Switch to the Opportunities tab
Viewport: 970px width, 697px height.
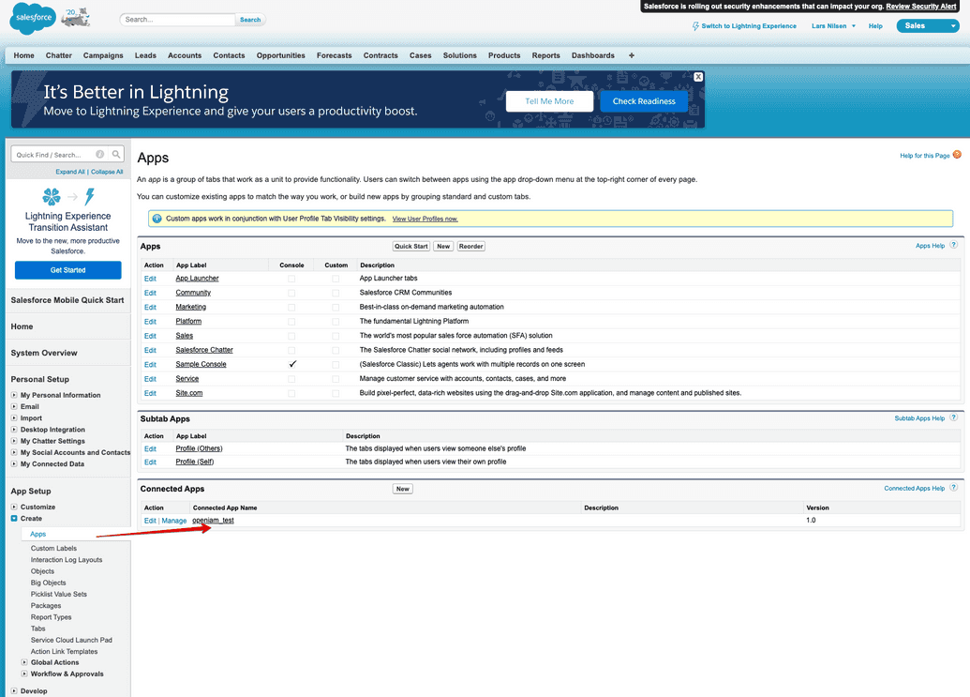pyautogui.click(x=280, y=55)
